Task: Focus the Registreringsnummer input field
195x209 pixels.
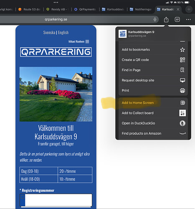Action: point(56,200)
